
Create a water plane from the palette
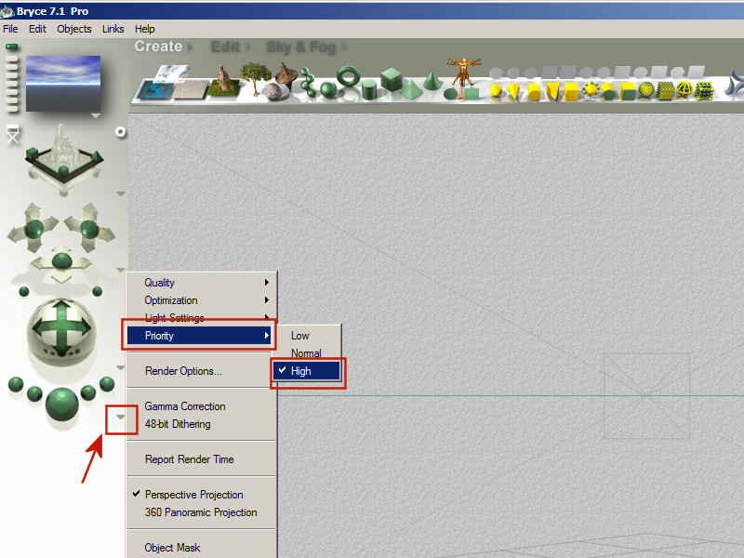[x=155, y=90]
